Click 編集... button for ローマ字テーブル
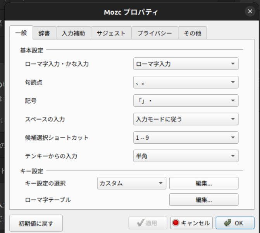260x233 pixels. (204, 200)
